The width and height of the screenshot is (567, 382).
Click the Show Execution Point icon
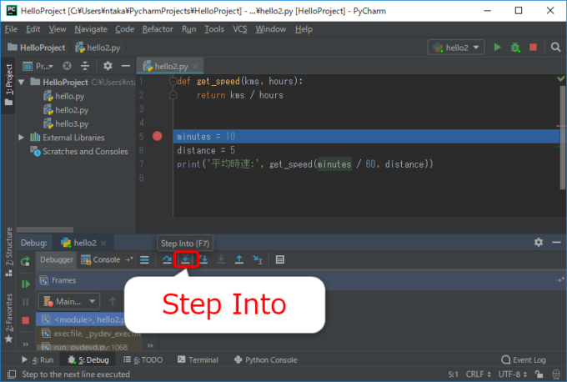[x=144, y=259]
